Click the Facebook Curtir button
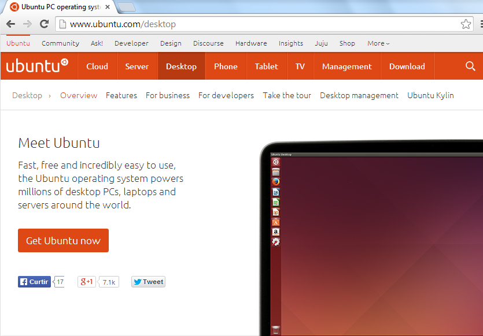Image resolution: width=483 pixels, height=336 pixels. (x=34, y=282)
